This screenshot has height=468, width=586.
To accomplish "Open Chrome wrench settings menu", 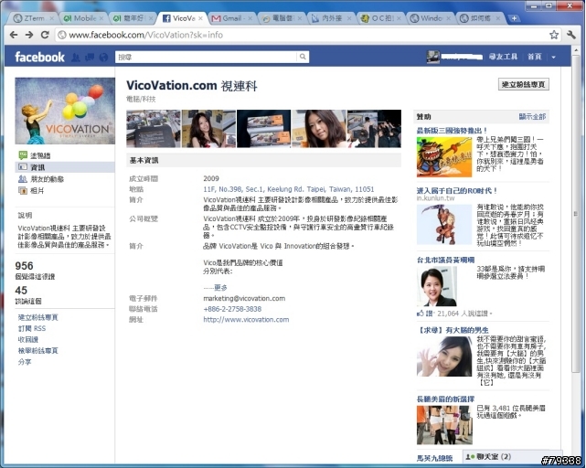I will pos(571,35).
